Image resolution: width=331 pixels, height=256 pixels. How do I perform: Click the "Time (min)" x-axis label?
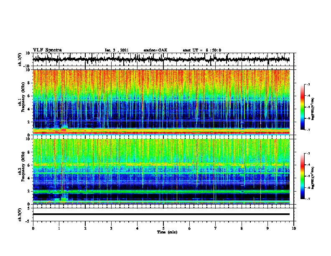coord(167,232)
